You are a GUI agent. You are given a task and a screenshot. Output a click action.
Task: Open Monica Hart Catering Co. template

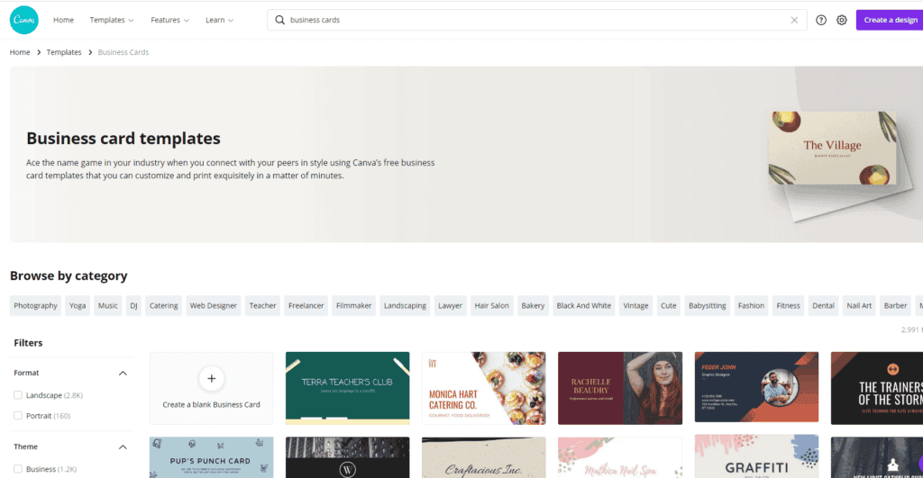pos(484,388)
